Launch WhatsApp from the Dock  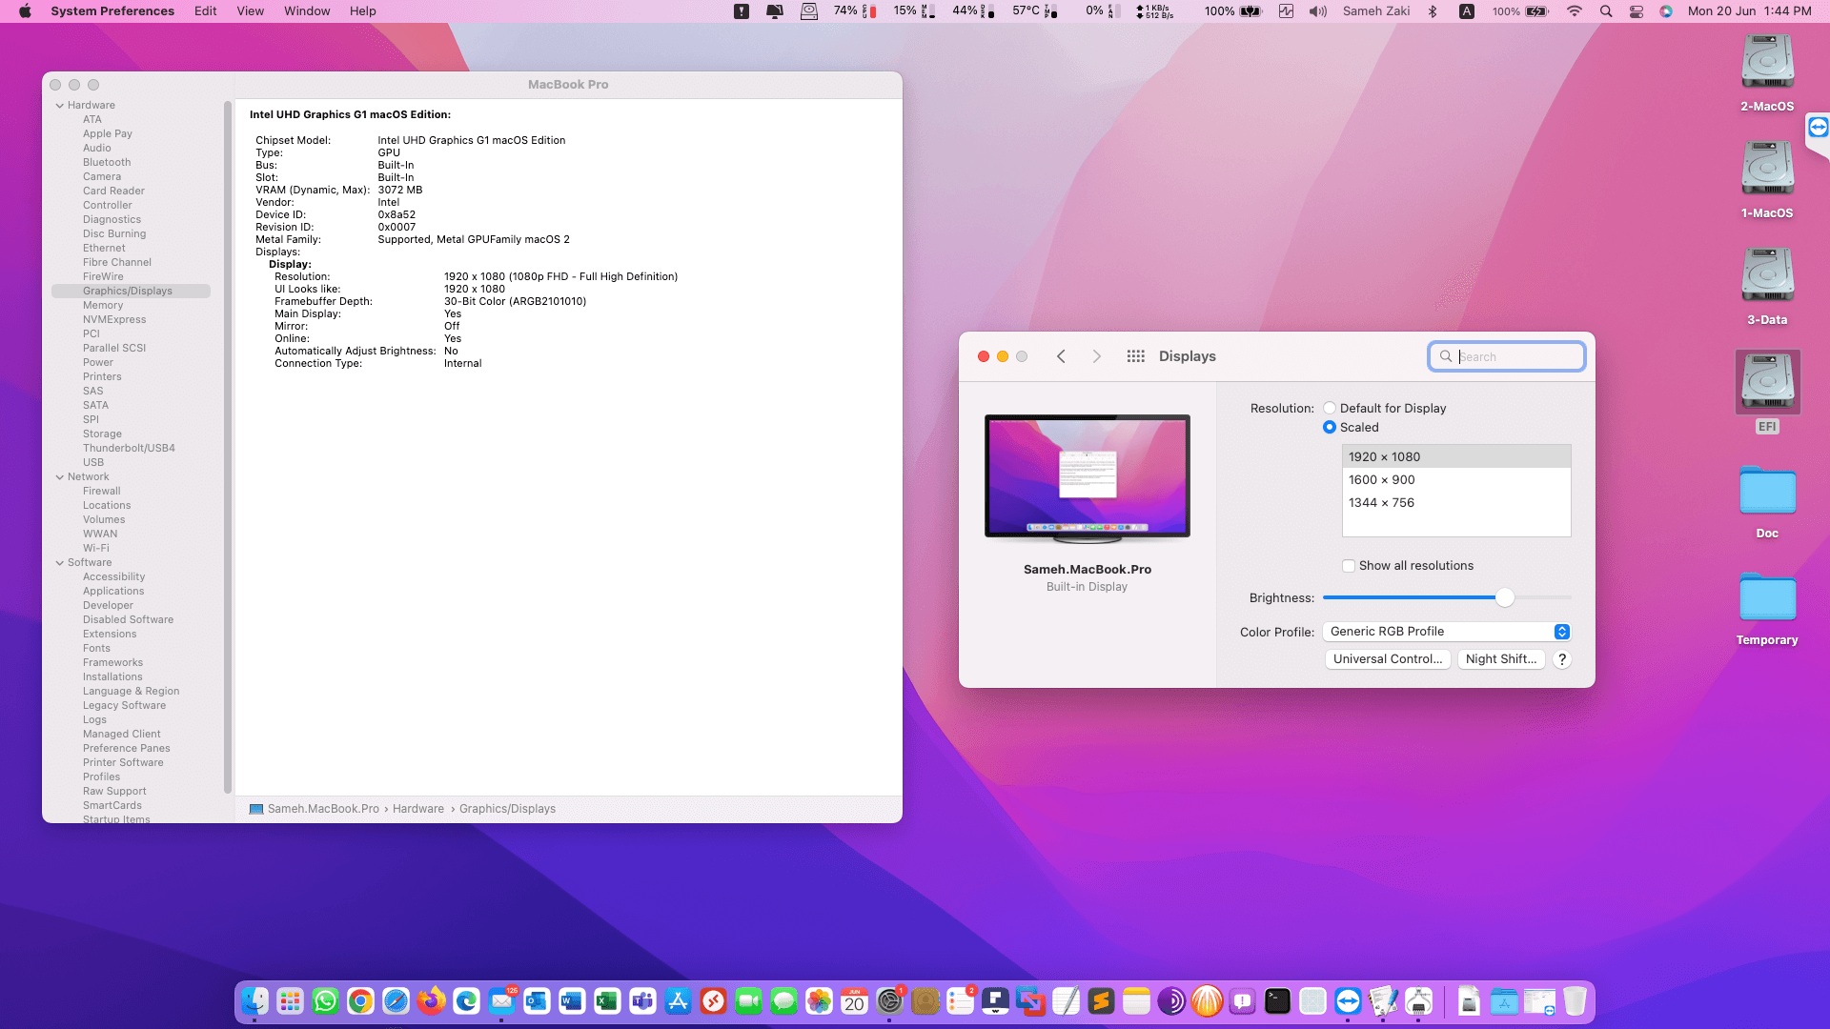point(325,1001)
